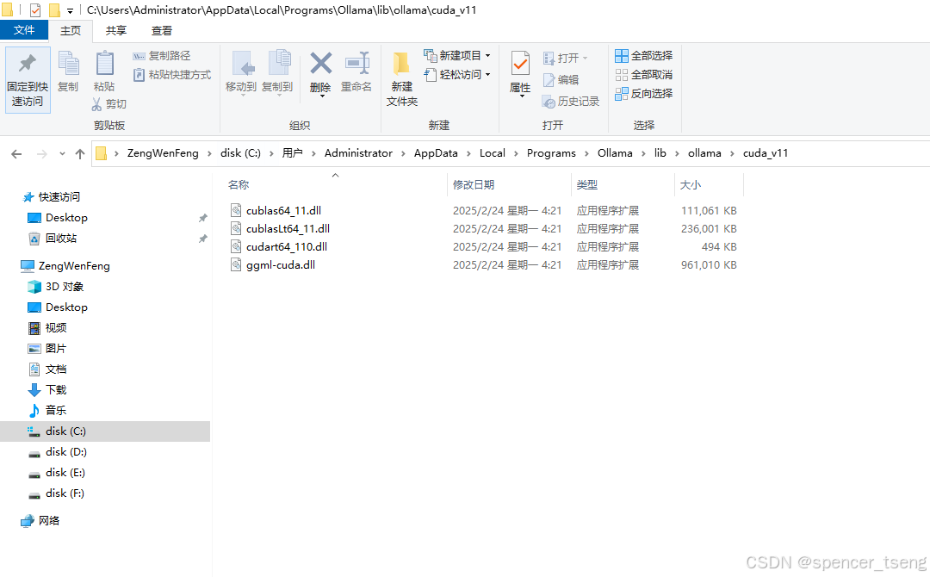This screenshot has width=930, height=577.
Task: Create a New folder (新建文件夹)
Action: pyautogui.click(x=402, y=79)
